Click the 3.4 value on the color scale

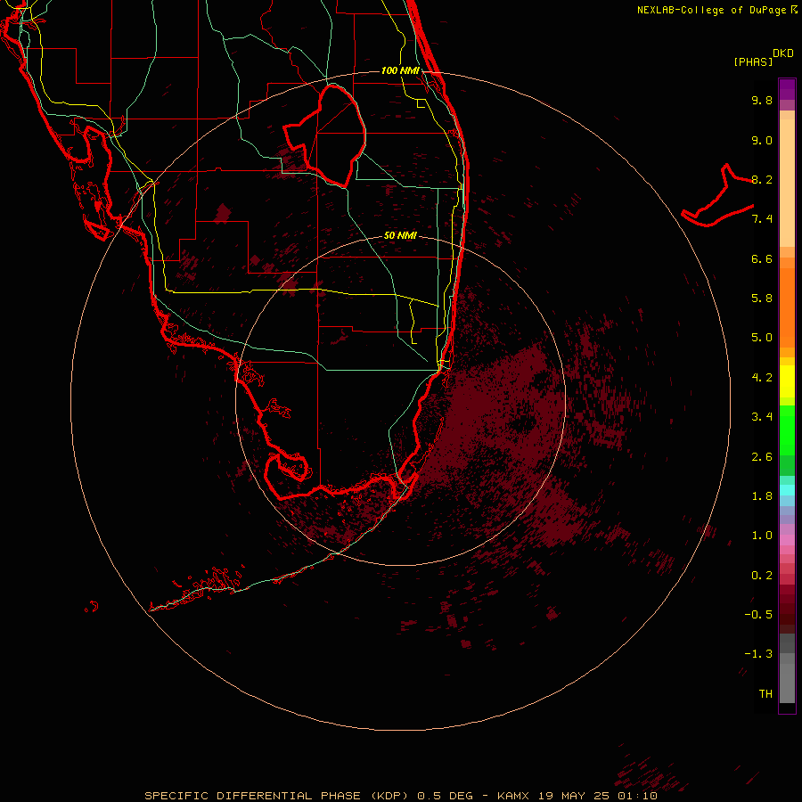762,417
